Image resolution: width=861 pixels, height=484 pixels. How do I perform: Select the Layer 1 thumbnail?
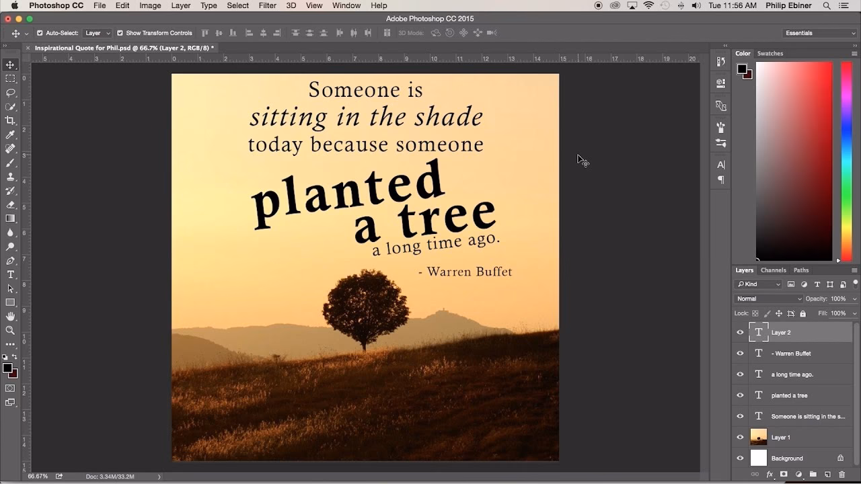coord(759,437)
